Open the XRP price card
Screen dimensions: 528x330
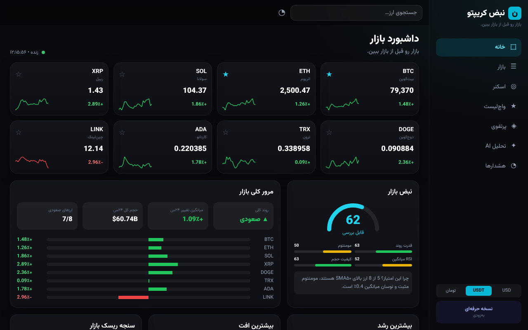click(59, 89)
